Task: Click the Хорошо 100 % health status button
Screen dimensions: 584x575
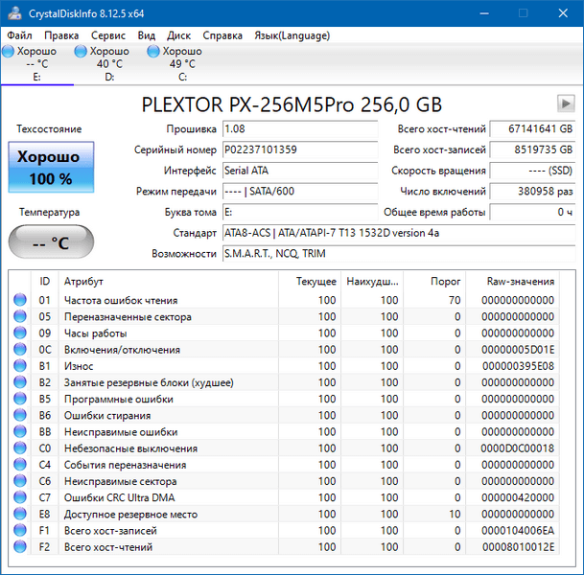Action: tap(51, 168)
